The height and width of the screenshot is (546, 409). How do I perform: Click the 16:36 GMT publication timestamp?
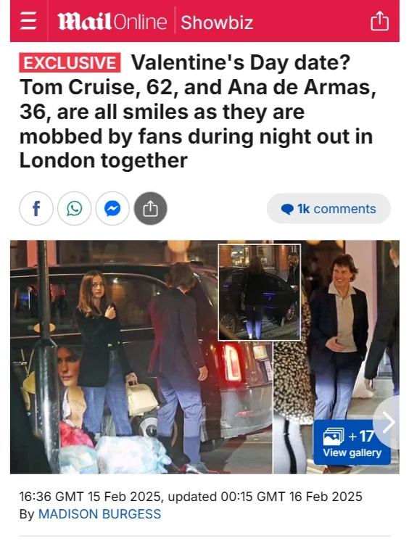point(91,497)
